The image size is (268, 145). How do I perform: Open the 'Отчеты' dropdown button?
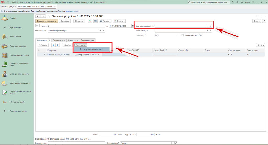coord(120,21)
